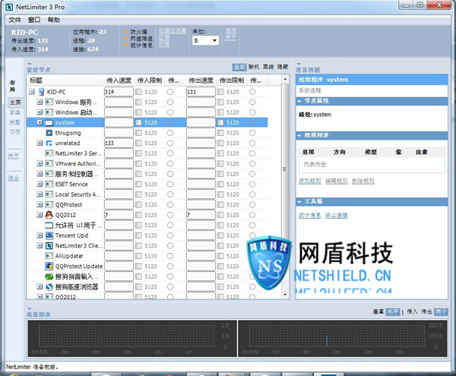The height and width of the screenshot is (376, 456).
Task: Select the thrugoing row label
Action: tap(68, 133)
